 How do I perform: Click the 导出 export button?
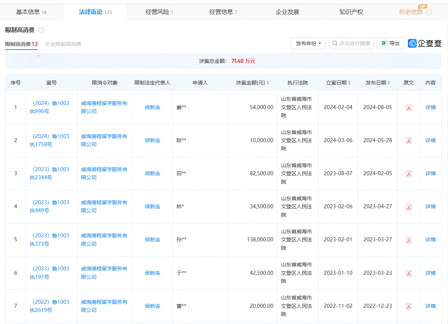(x=391, y=43)
